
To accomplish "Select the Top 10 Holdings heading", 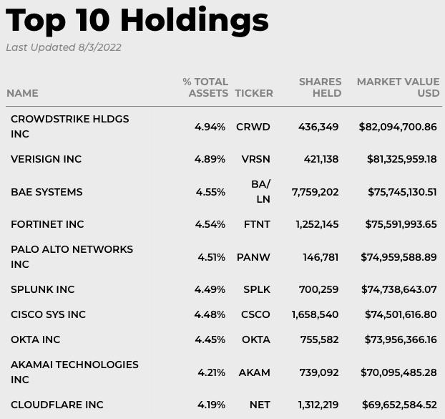I will [x=137, y=21].
